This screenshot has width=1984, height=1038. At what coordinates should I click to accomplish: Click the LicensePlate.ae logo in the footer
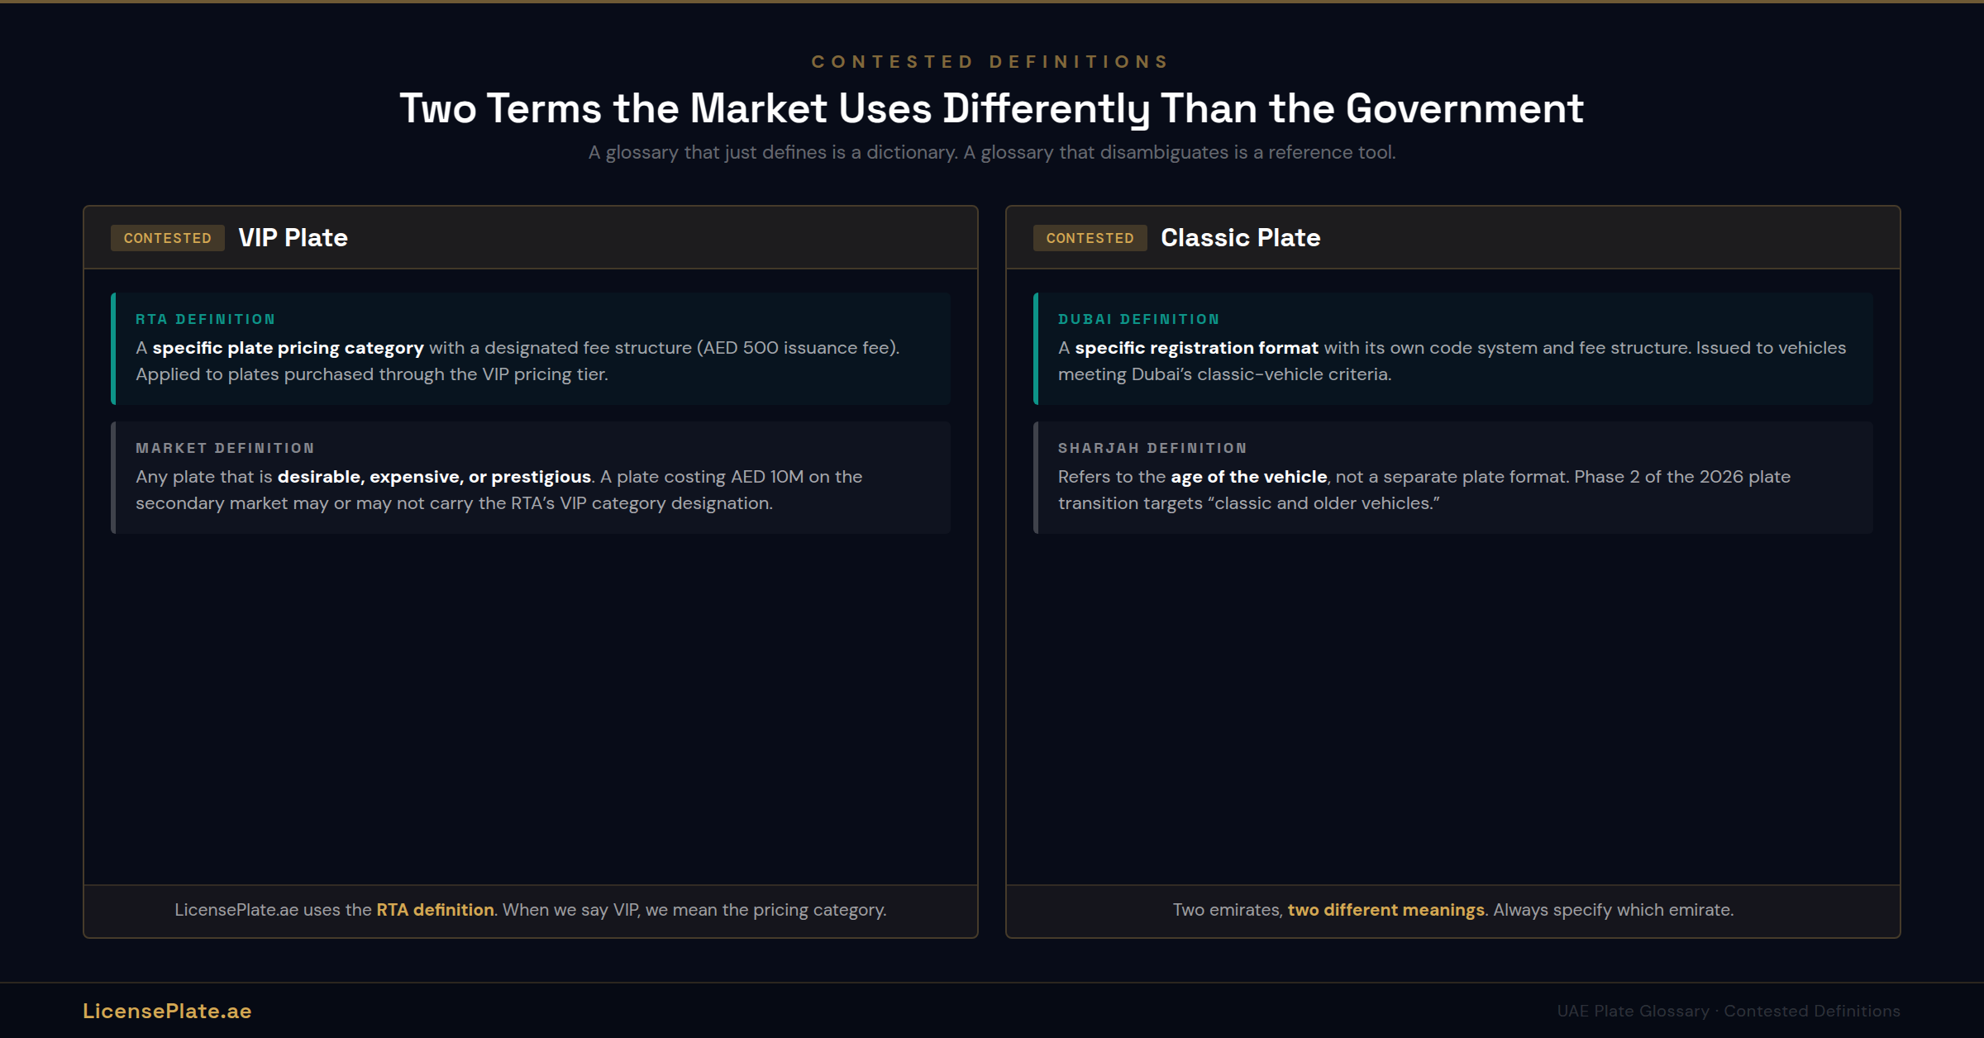(x=167, y=1010)
